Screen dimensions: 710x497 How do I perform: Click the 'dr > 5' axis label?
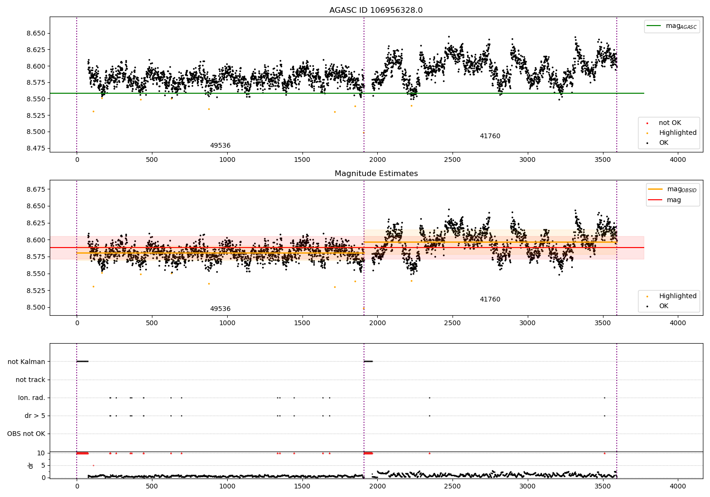click(x=35, y=416)
